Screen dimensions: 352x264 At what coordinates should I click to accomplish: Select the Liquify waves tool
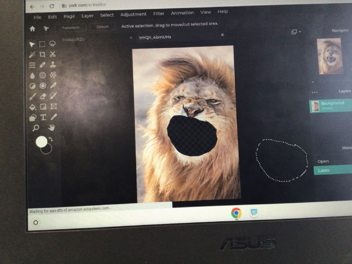coord(32,65)
